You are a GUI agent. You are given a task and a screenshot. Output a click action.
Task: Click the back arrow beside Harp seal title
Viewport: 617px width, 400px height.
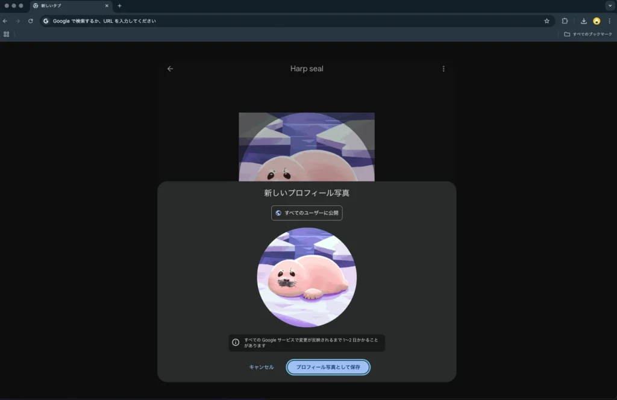pos(170,69)
